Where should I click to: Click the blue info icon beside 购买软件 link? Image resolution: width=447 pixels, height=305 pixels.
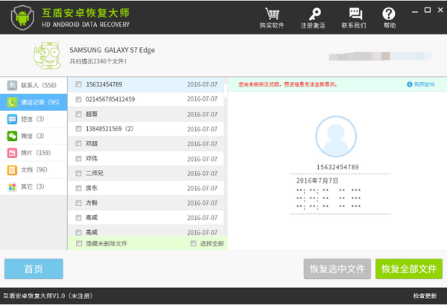409,84
